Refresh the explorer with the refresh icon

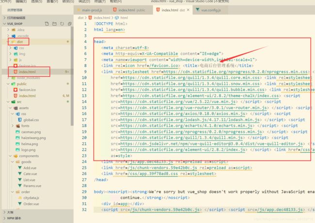click(x=62, y=24)
